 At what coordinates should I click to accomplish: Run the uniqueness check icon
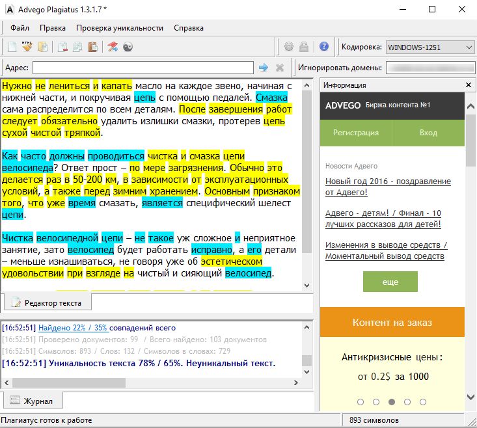[x=113, y=47]
